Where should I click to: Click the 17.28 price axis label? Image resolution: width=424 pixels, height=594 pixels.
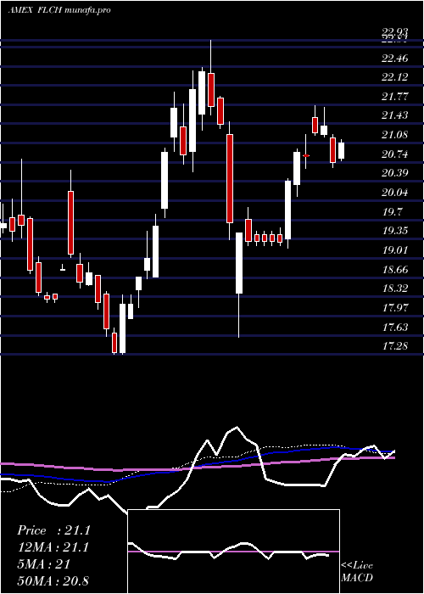tap(395, 346)
